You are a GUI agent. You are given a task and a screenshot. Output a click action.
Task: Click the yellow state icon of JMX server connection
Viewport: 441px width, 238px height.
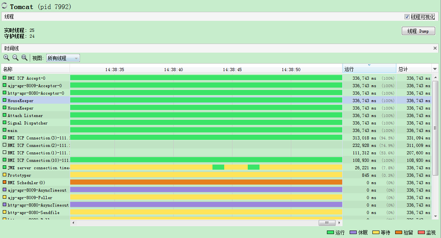click(x=4, y=167)
